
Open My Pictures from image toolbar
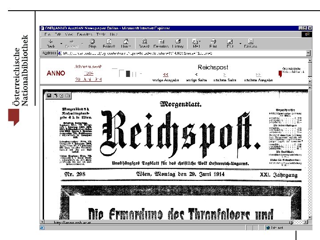coord(68,96)
